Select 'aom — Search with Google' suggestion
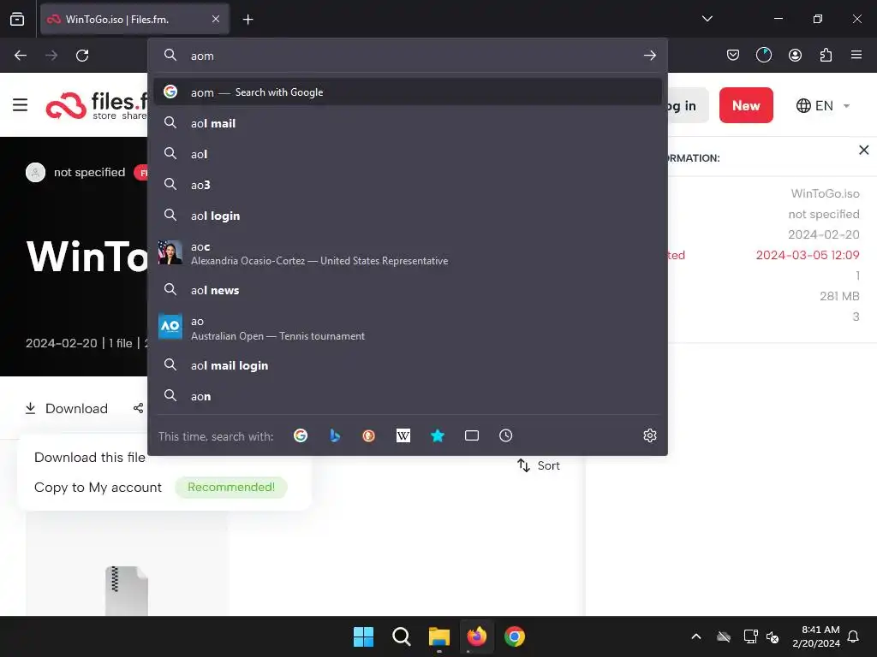This screenshot has height=657, width=877. (408, 92)
